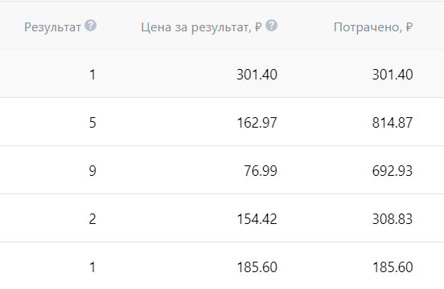Select the spent amount 308.83
Screen dimensions: 444x289
coord(393,219)
